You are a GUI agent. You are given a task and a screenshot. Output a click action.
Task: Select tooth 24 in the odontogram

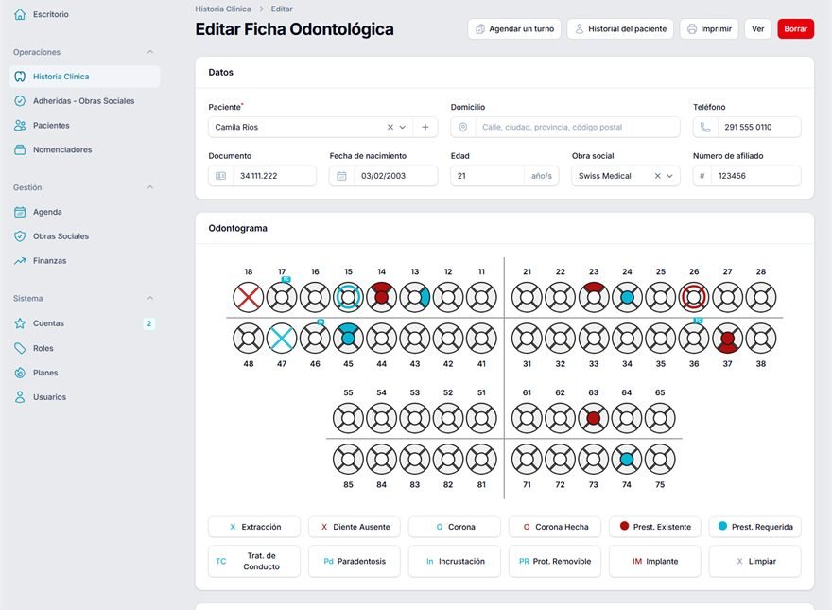click(627, 297)
